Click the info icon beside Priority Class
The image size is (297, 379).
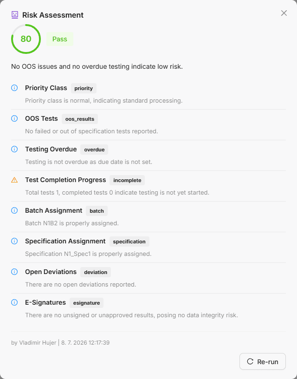point(14,88)
